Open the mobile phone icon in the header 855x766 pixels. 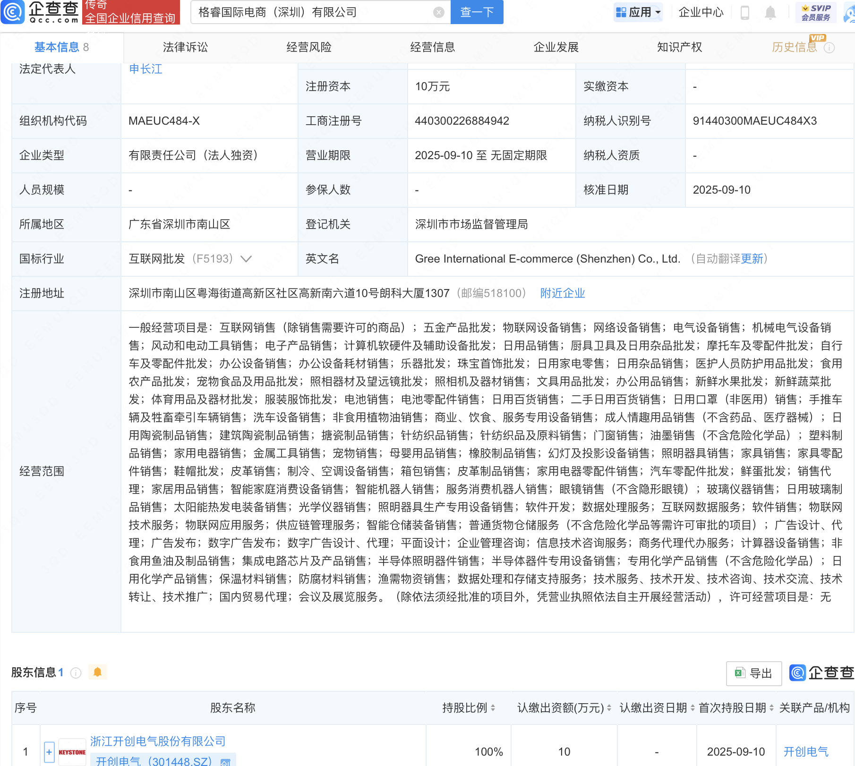[744, 13]
